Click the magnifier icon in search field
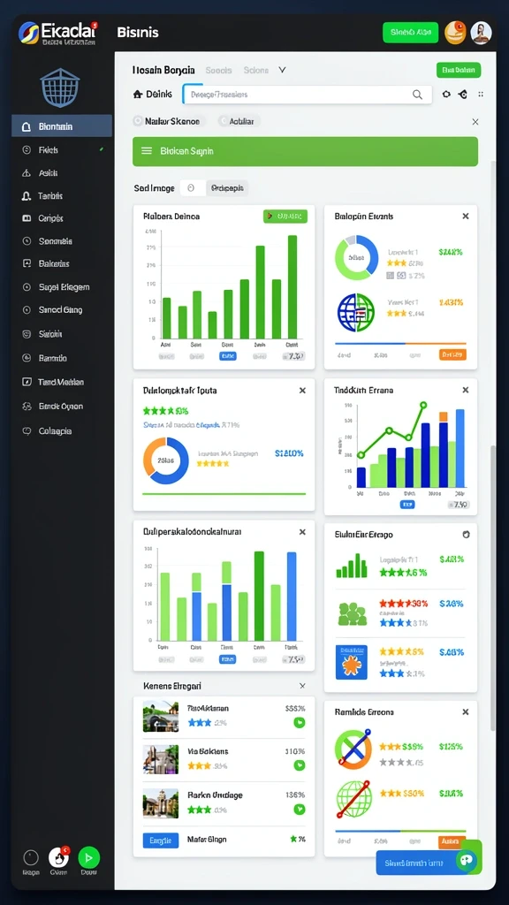509x905 pixels. point(417,95)
